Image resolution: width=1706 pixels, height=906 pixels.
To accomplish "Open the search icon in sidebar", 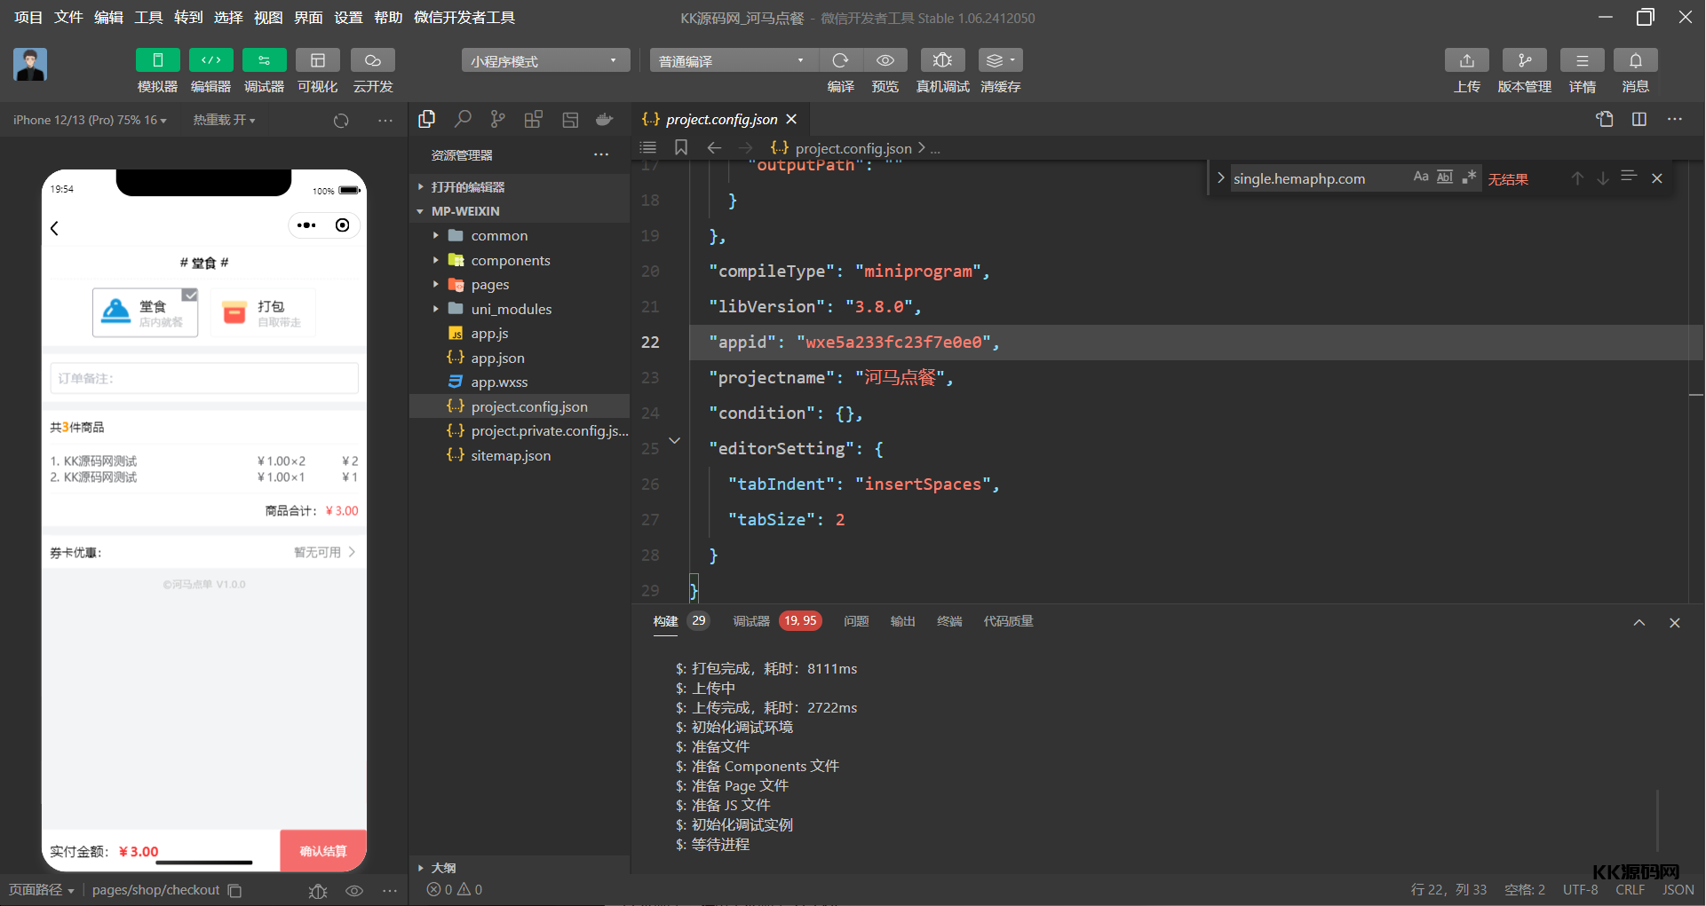I will coord(463,119).
